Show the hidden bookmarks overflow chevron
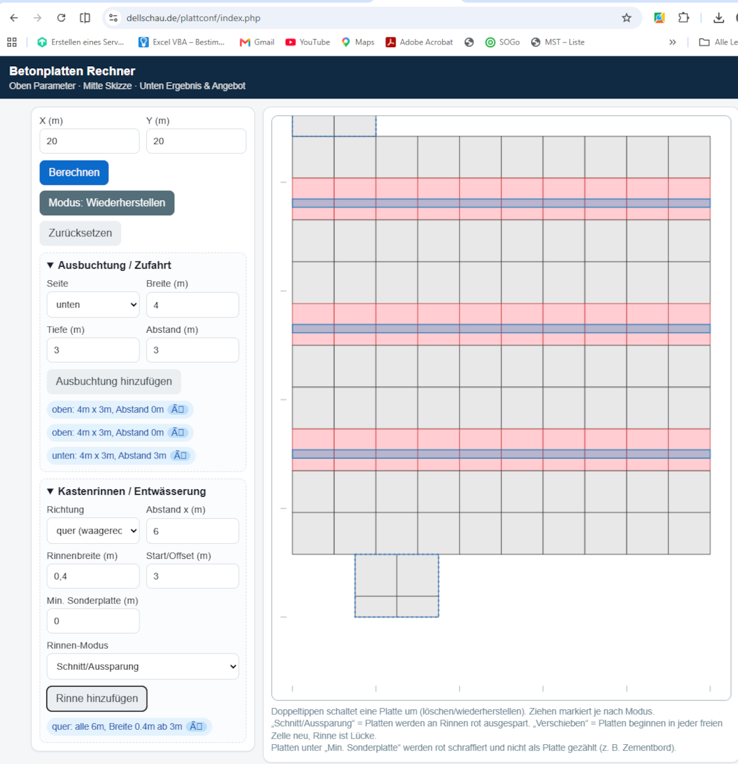 pyautogui.click(x=672, y=42)
